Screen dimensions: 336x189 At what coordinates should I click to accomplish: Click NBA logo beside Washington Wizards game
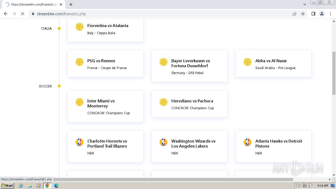point(164,142)
